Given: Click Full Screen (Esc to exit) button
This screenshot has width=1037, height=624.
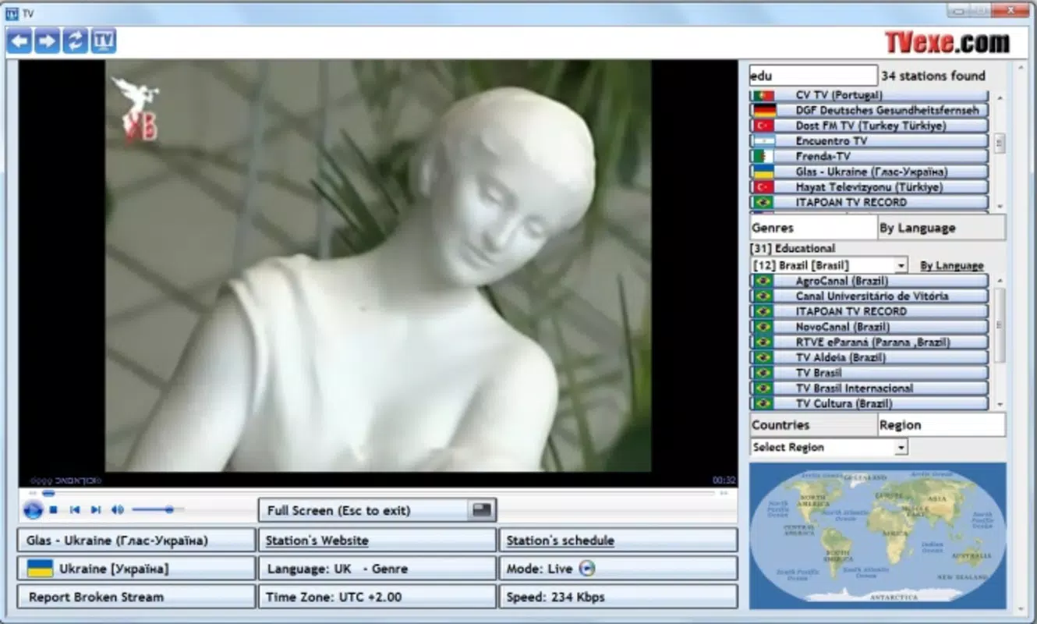Looking at the screenshot, I should click(377, 510).
